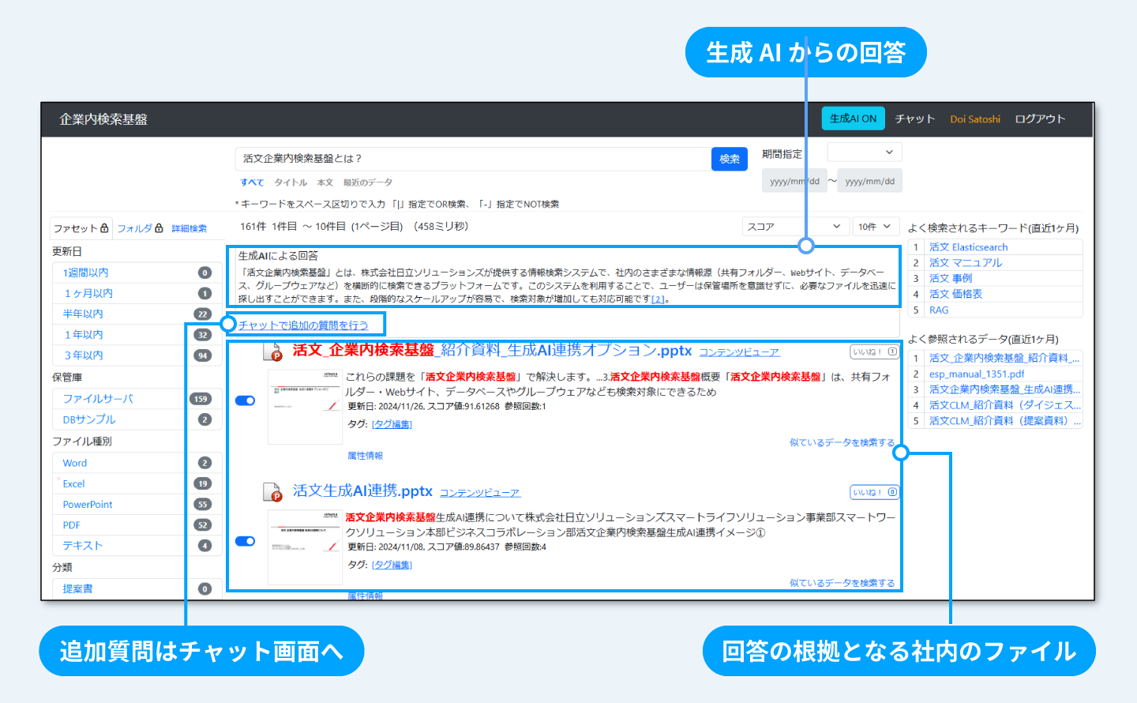This screenshot has height=703, width=1137.
Task: Toggle 生成AI ON in the top bar
Action: (853, 118)
